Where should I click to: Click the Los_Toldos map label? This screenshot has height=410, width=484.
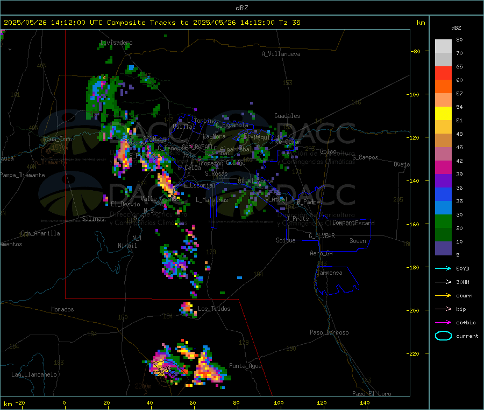click(214, 309)
